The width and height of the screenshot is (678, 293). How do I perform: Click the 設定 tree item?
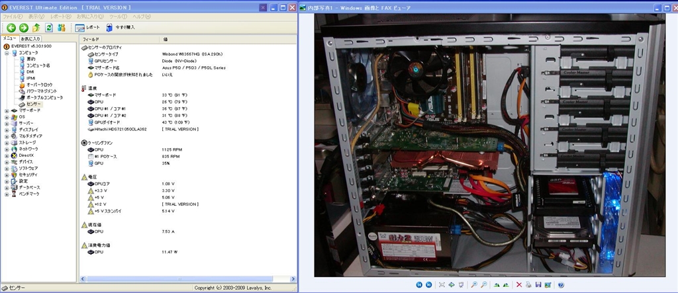pyautogui.click(x=19, y=181)
